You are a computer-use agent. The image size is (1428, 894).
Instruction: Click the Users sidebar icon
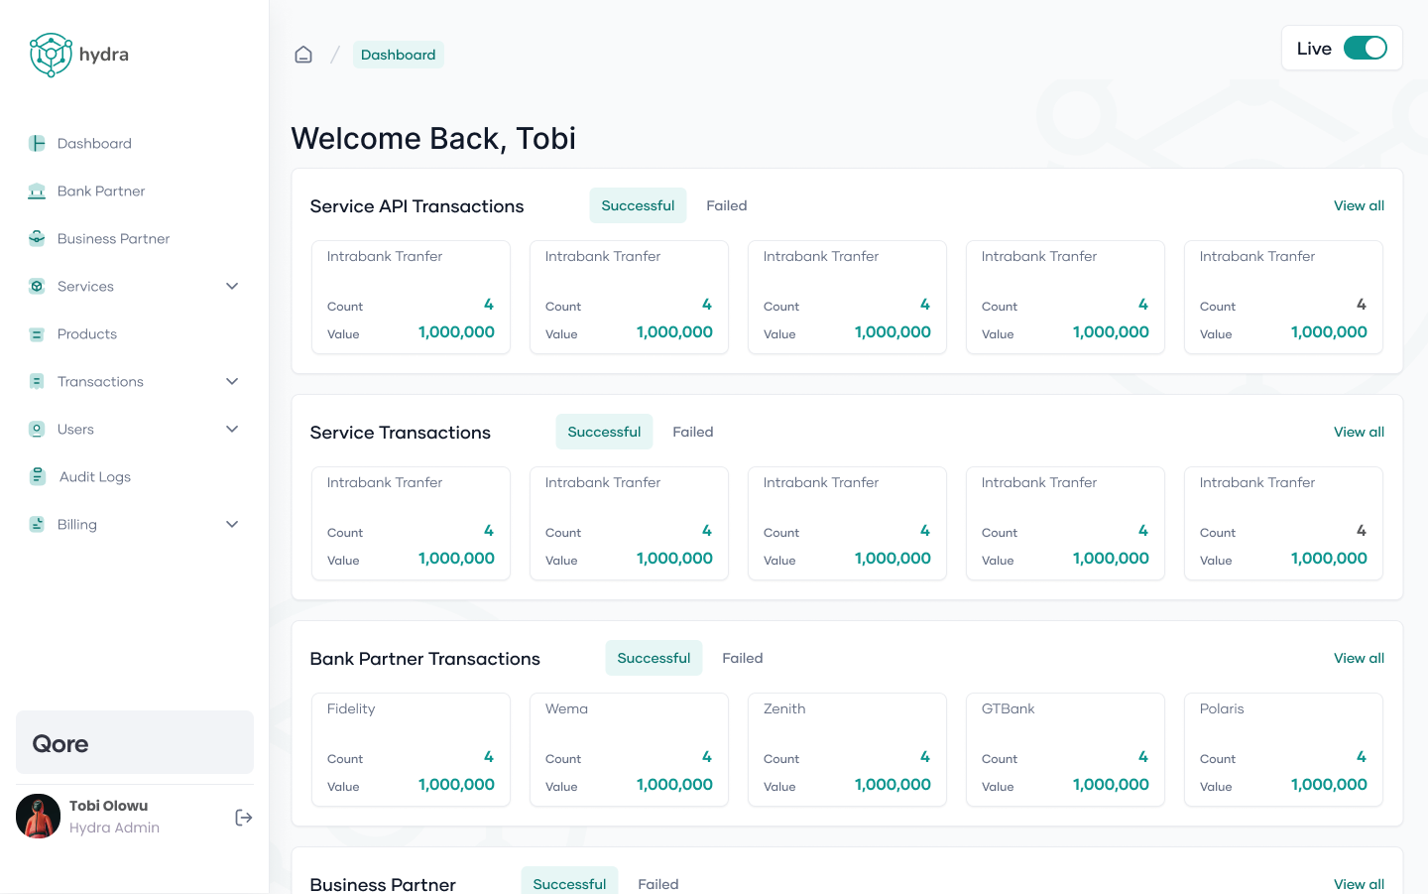tap(37, 429)
